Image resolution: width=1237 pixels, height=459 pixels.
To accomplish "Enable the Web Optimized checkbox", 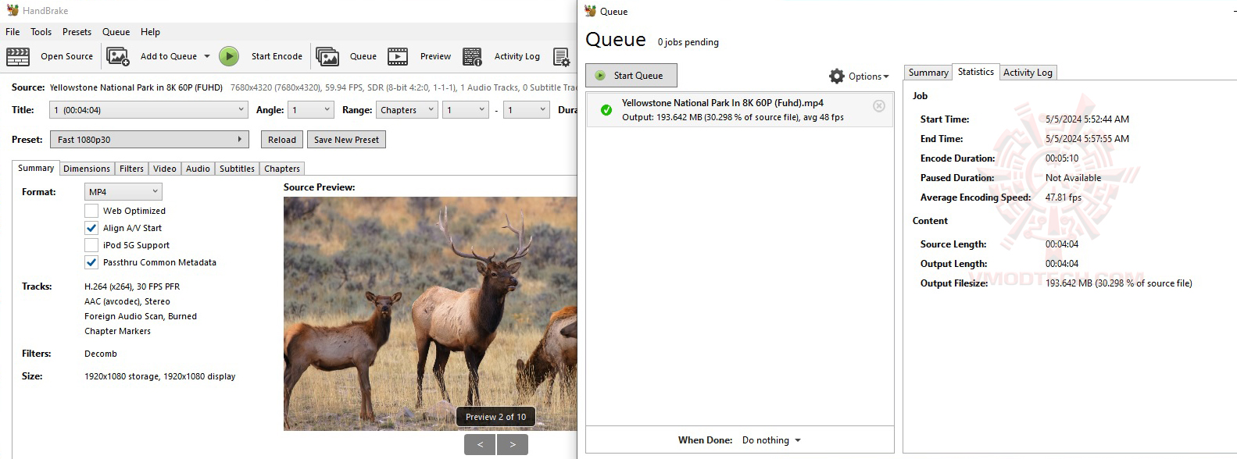I will [91, 211].
